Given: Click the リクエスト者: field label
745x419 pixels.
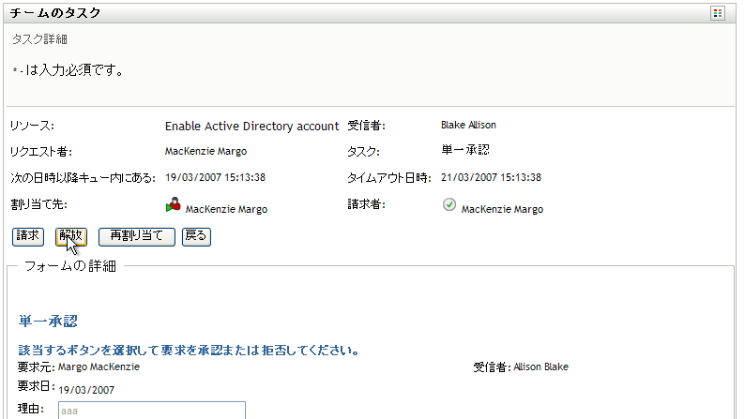Looking at the screenshot, I should 41,152.
